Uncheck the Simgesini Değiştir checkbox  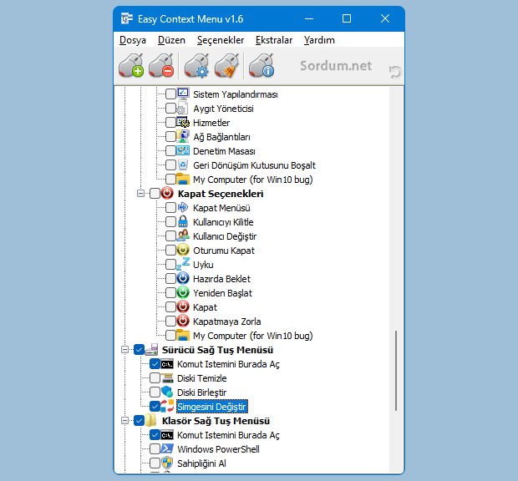tap(155, 407)
